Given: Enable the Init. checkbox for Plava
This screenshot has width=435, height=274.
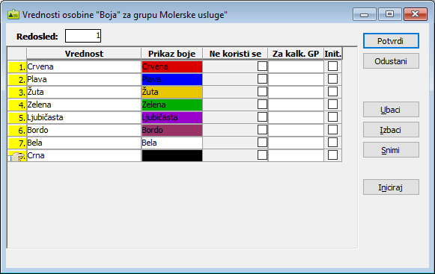Looking at the screenshot, I should [332, 79].
